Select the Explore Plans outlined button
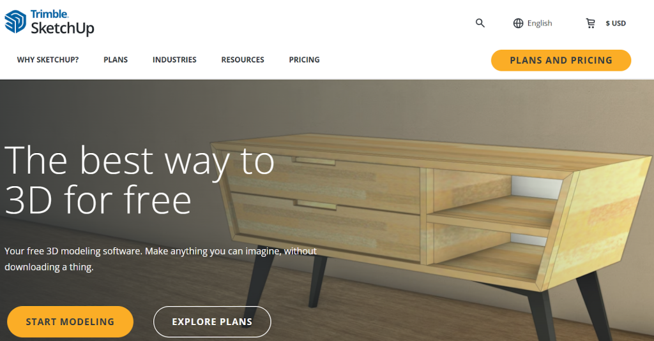The height and width of the screenshot is (341, 654). coord(212,322)
